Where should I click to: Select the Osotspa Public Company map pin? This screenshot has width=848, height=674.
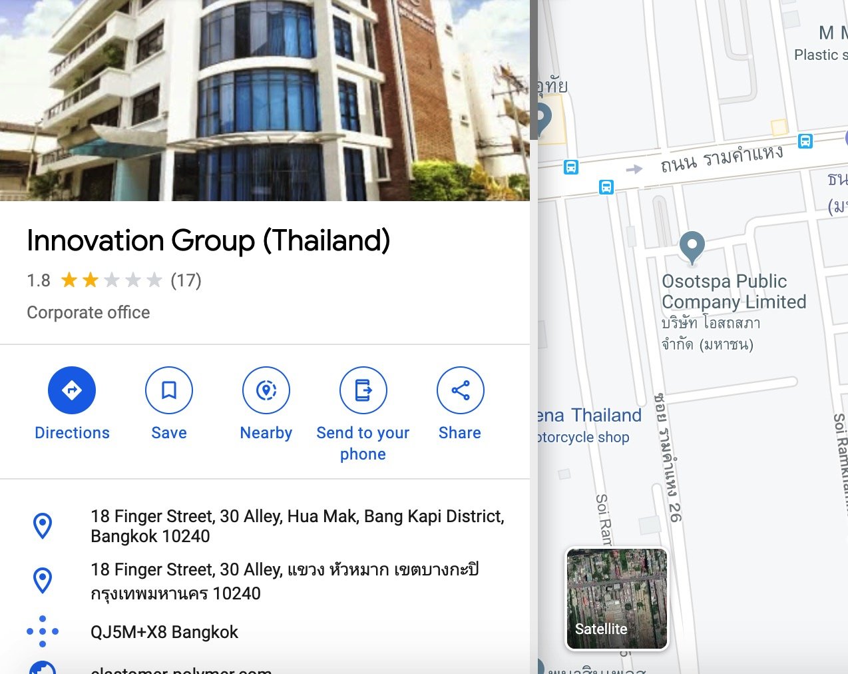tap(692, 247)
